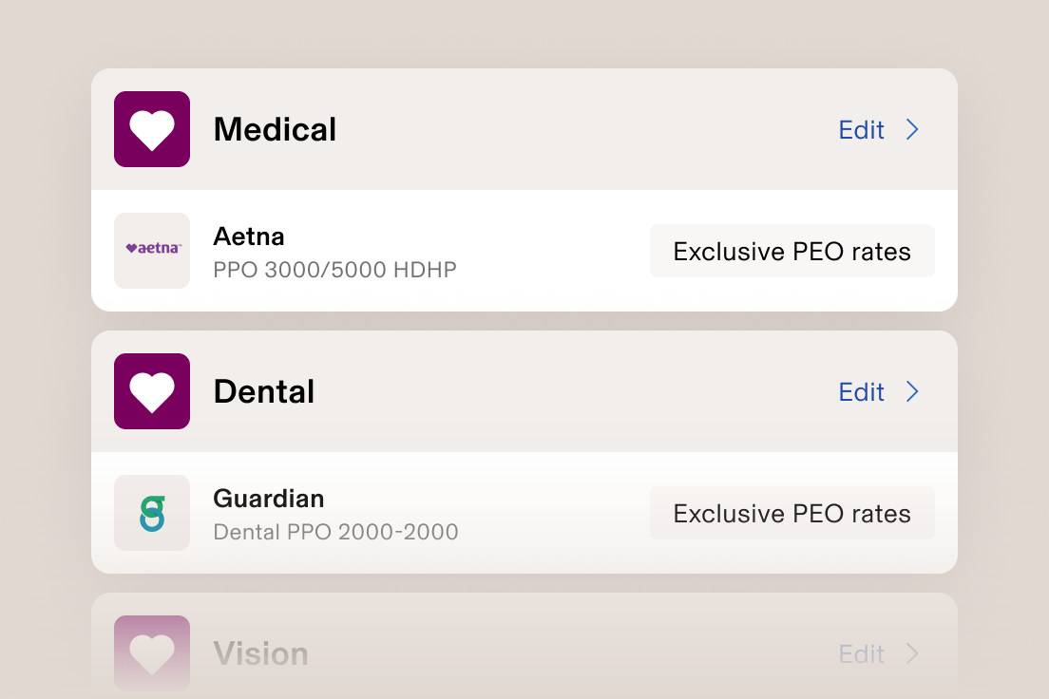Open Edit link for Vision
Screen dimensions: 1049x699
861,654
